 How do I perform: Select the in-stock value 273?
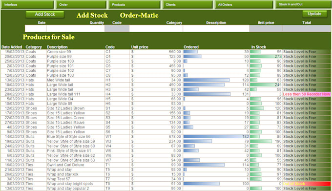coord(278,57)
